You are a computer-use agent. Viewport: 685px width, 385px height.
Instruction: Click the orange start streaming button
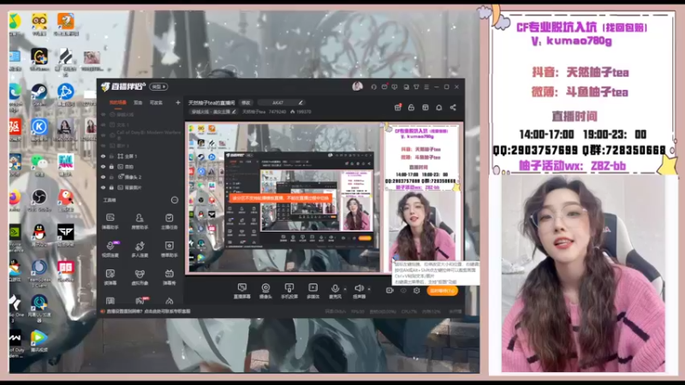tap(442, 291)
